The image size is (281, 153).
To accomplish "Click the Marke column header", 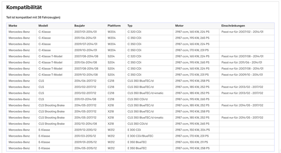I will 13,26.
